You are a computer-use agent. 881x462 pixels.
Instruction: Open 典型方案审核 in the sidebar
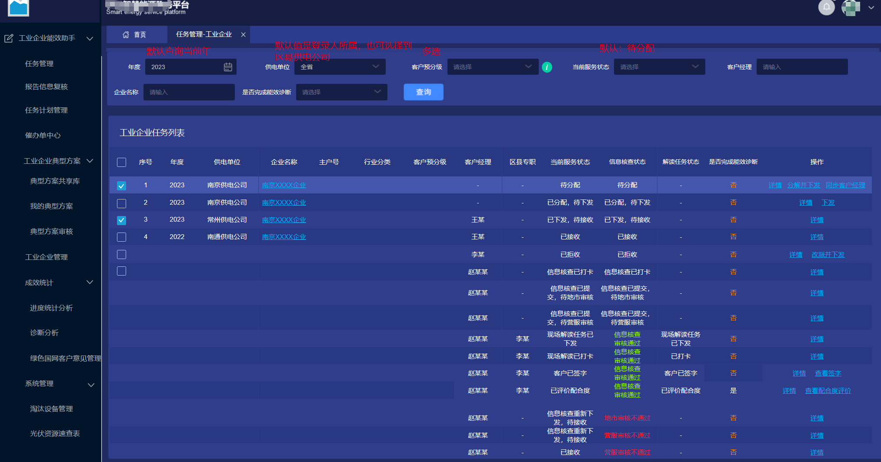point(51,232)
